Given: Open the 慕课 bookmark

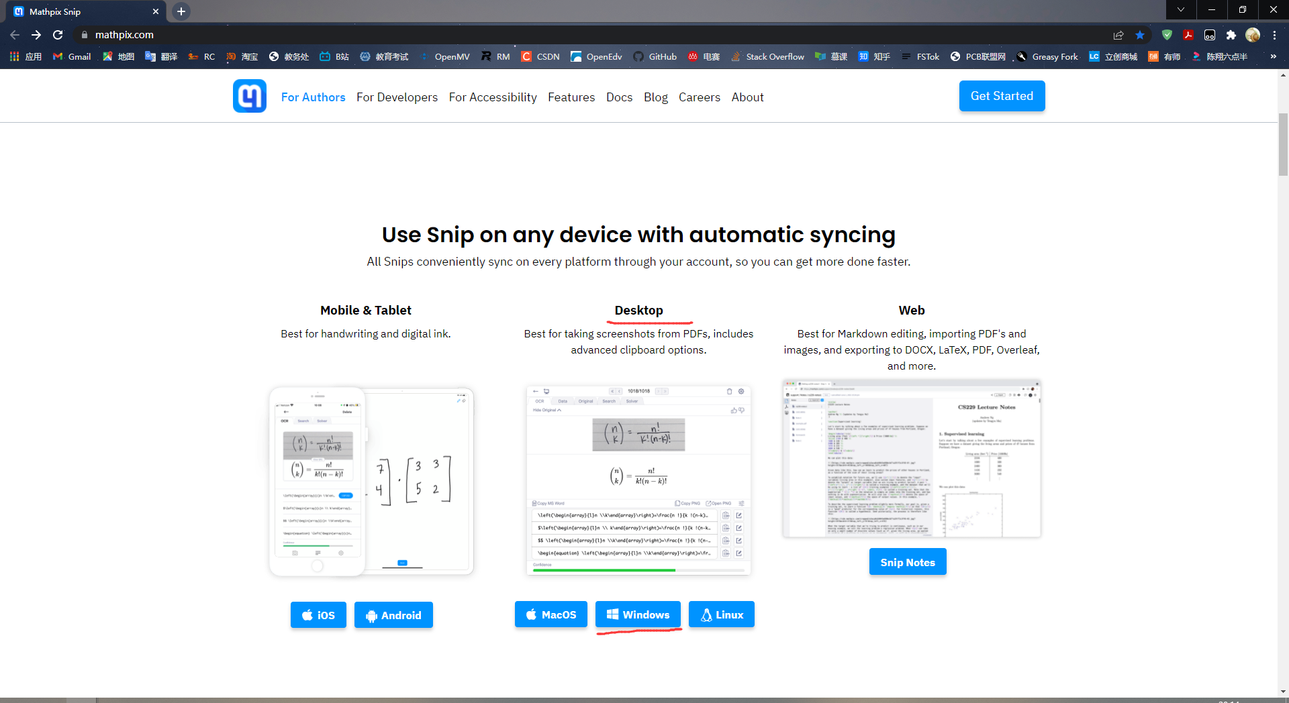Looking at the screenshot, I should click(831, 56).
